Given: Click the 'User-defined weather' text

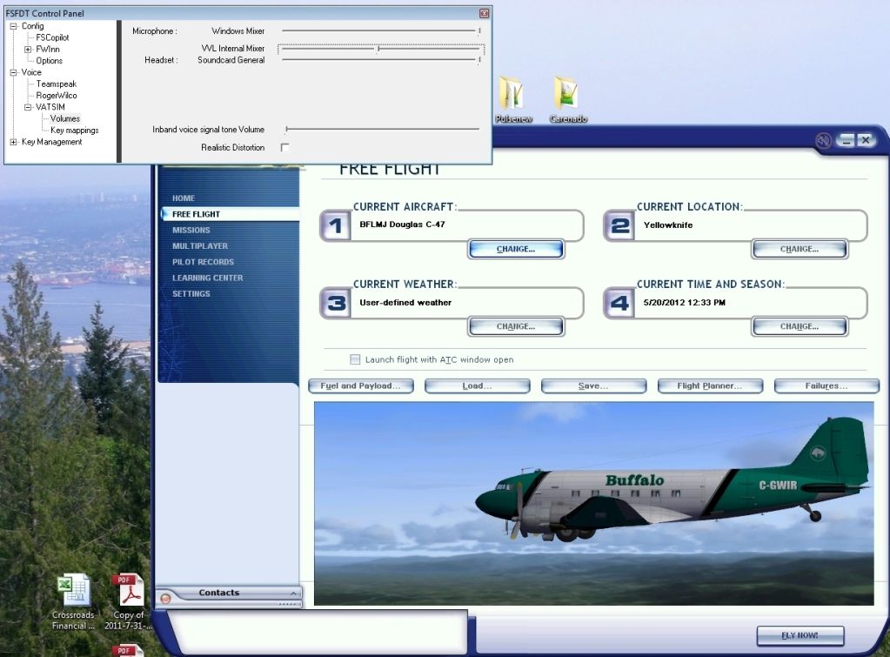Looking at the screenshot, I should point(405,303).
